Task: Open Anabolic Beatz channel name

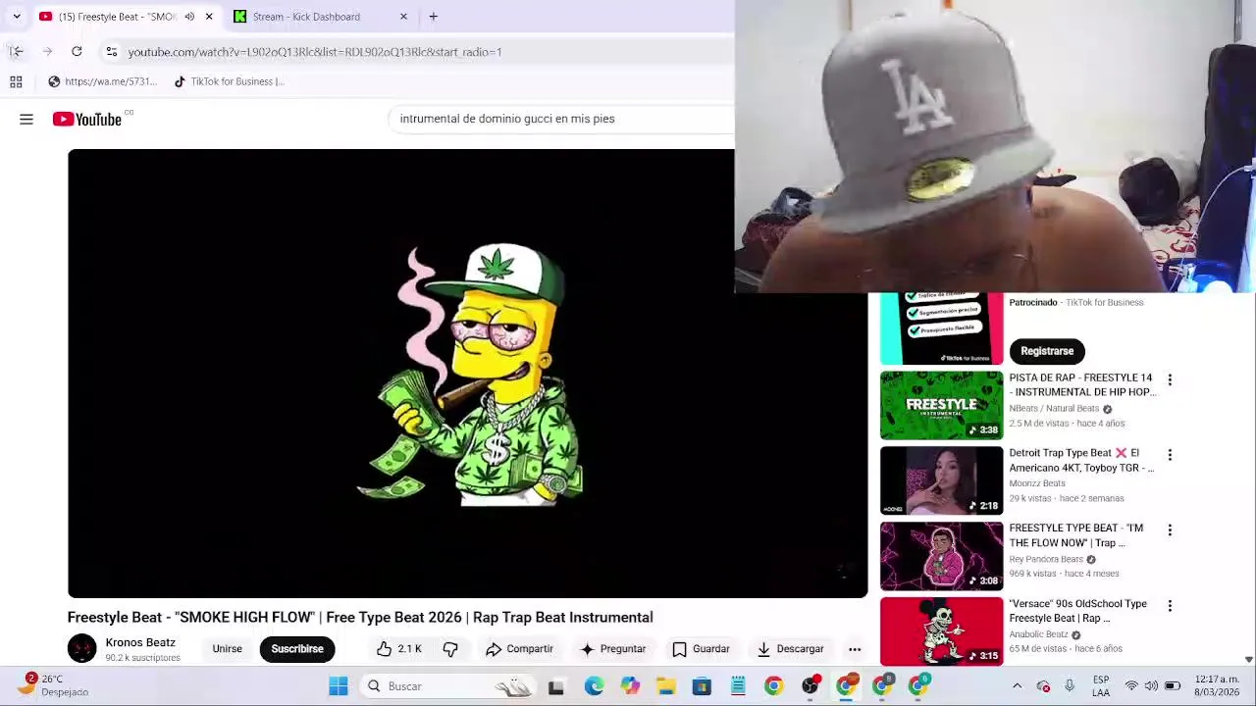Action: pos(1038,634)
